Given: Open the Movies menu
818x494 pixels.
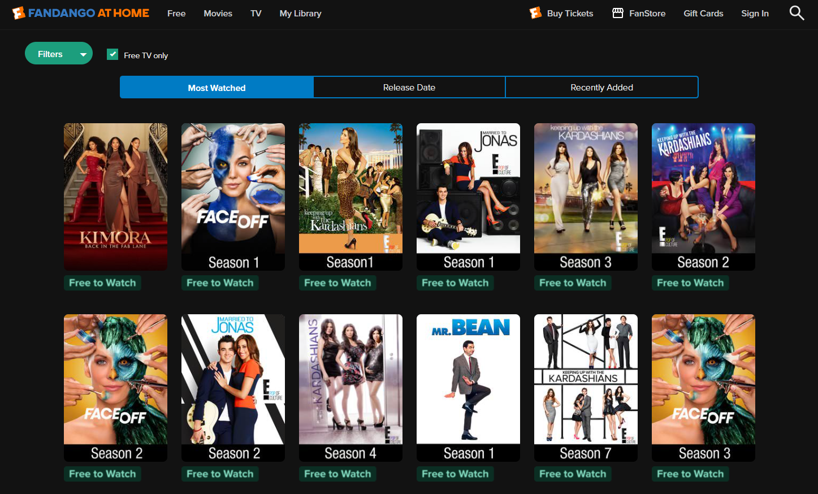Looking at the screenshot, I should pyautogui.click(x=218, y=14).
